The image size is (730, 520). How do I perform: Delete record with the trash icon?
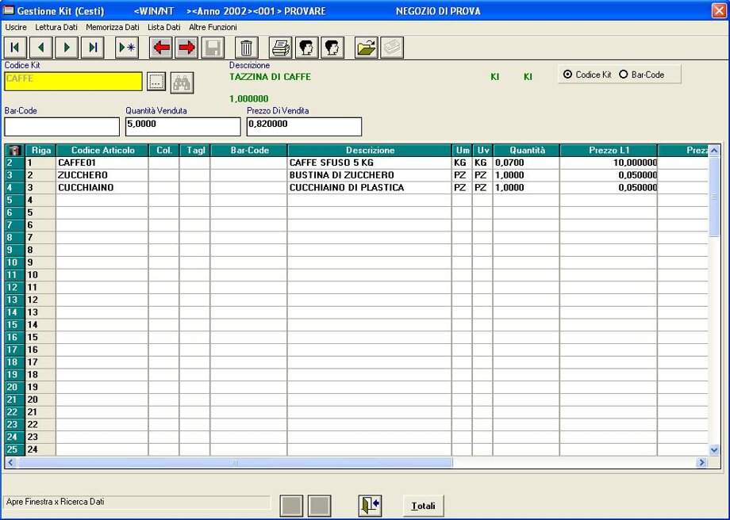click(247, 48)
